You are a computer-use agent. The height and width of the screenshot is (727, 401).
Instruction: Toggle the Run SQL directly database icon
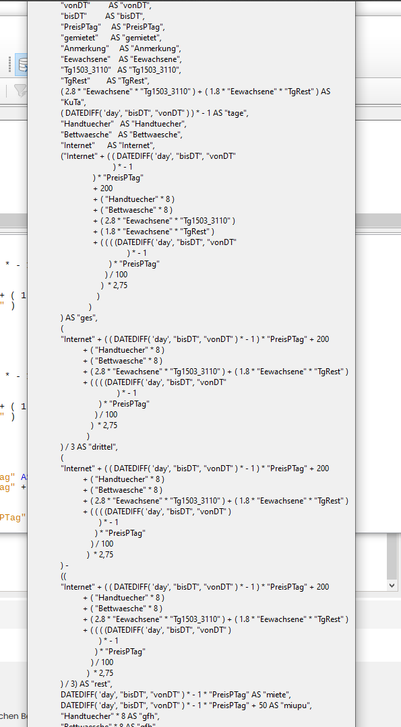22,65
